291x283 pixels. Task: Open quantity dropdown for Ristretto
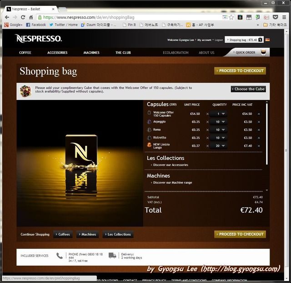(218, 138)
